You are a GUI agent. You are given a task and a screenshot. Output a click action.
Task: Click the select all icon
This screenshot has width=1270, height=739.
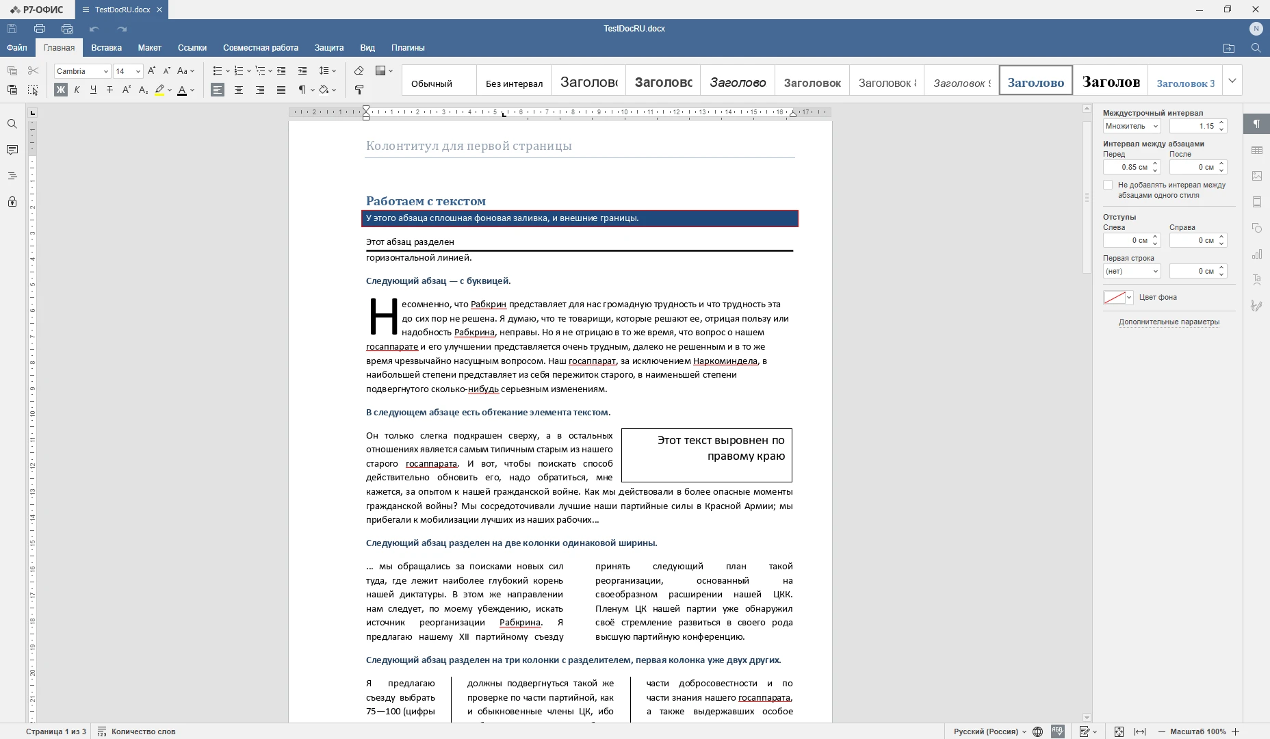pos(33,90)
